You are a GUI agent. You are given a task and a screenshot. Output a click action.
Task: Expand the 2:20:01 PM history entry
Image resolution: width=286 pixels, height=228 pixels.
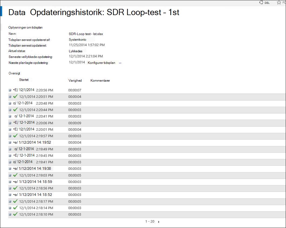tap(10, 130)
